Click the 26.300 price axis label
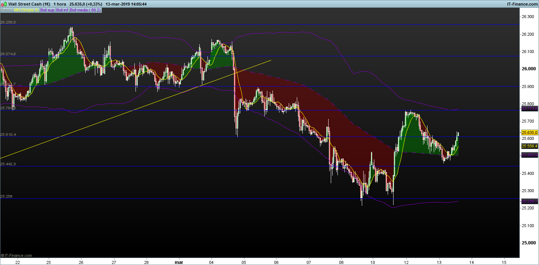539x265 pixels. coord(528,17)
